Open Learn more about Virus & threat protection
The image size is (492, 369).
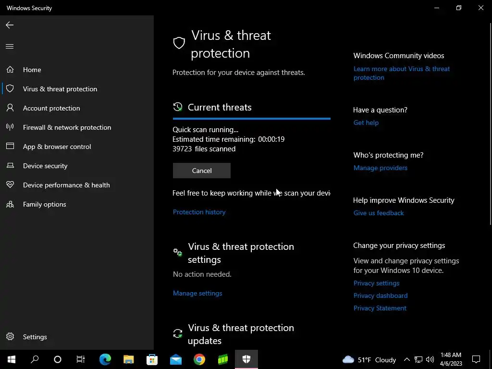tap(402, 73)
